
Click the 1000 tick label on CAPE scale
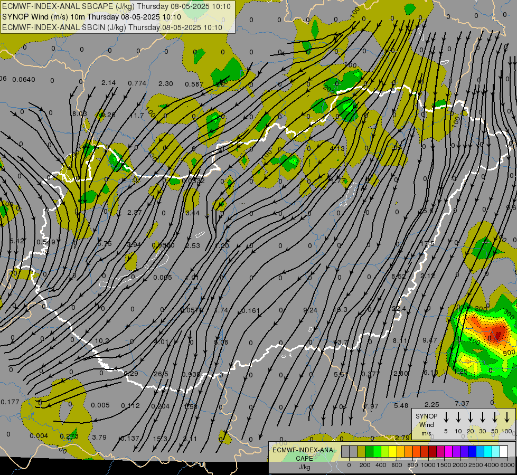[x=428, y=465]
